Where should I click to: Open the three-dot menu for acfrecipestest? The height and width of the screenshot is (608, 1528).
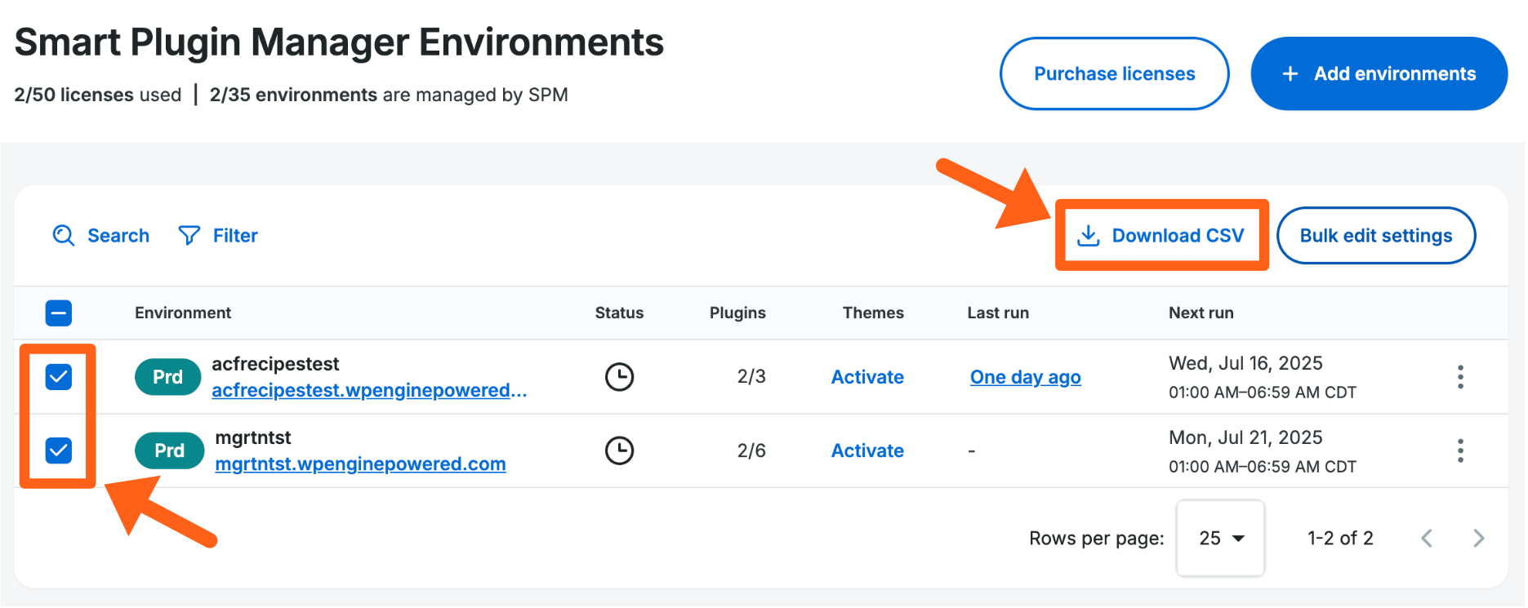coord(1460,377)
